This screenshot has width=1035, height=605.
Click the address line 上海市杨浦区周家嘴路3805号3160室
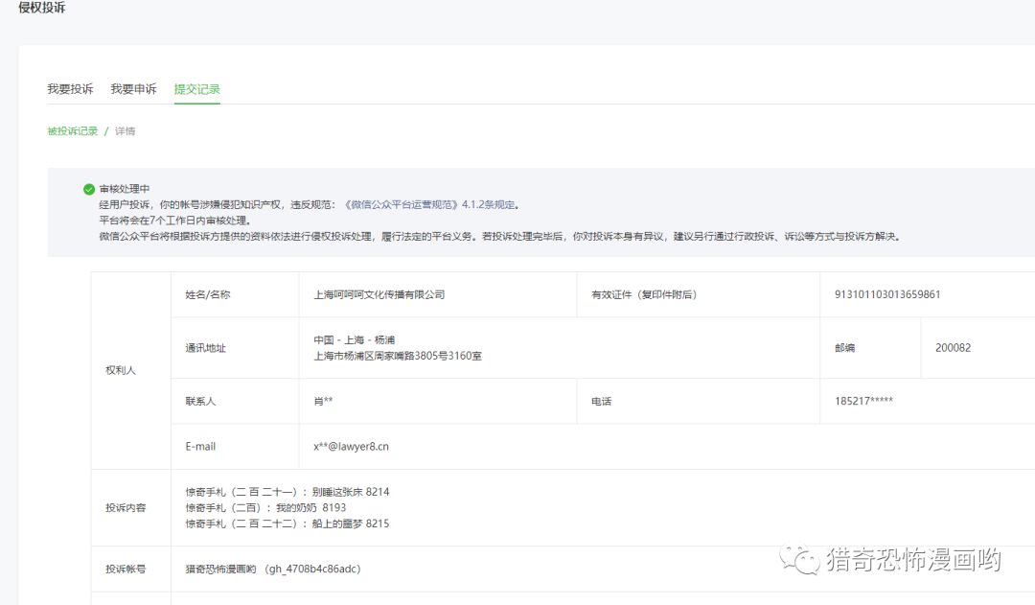coord(398,356)
